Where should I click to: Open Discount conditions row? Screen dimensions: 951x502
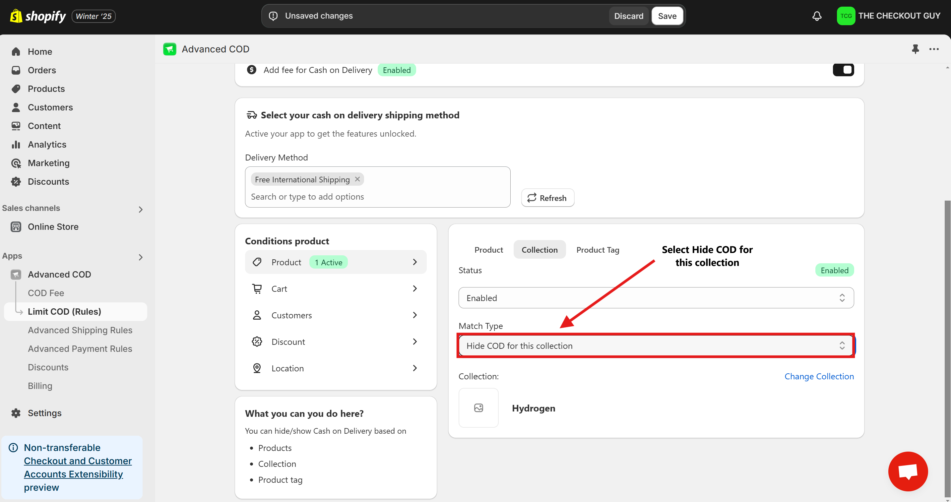click(x=336, y=342)
